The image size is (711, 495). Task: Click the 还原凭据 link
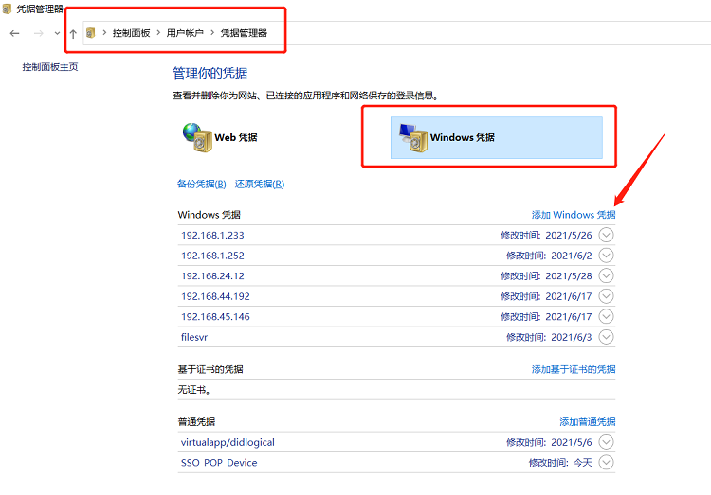pyautogui.click(x=260, y=184)
